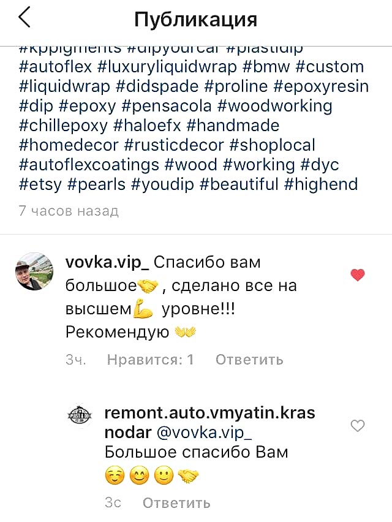
Task: Reply to vovka.vip_ comment via Ответить
Action: (x=249, y=359)
